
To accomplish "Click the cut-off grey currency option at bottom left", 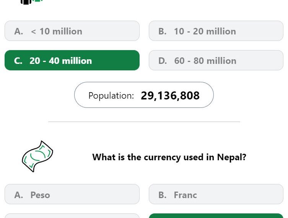I will coord(72,216).
